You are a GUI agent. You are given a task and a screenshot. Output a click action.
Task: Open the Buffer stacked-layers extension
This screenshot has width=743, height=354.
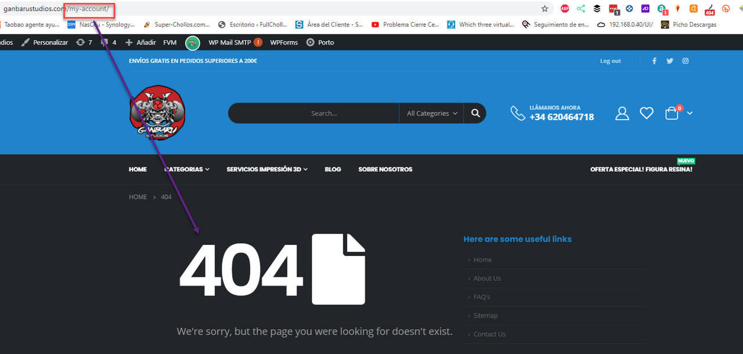[597, 9]
